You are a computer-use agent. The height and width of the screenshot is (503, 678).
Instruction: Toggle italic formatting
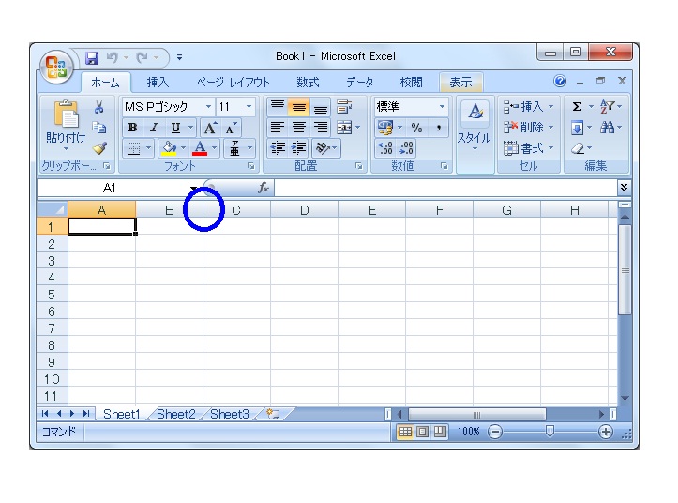(154, 128)
